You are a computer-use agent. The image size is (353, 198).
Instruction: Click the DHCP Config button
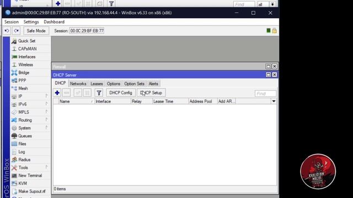point(121,93)
